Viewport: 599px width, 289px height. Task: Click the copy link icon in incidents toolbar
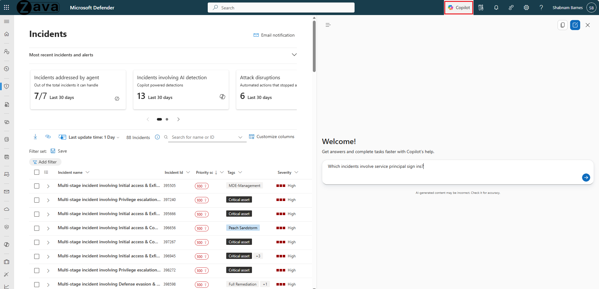pos(48,137)
